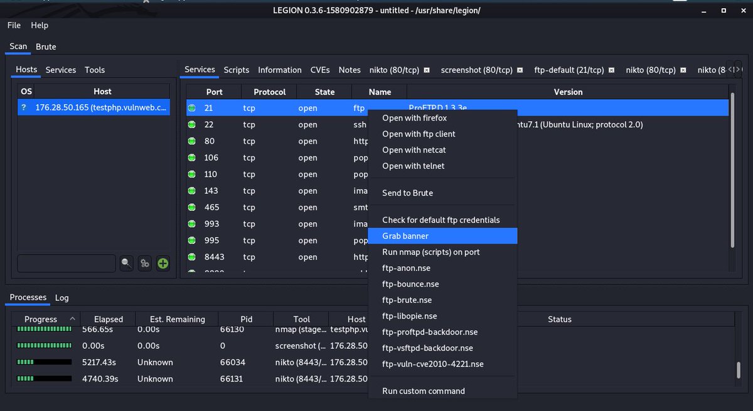The width and height of the screenshot is (753, 411).
Task: Open the Scripts tab
Action: pos(237,70)
